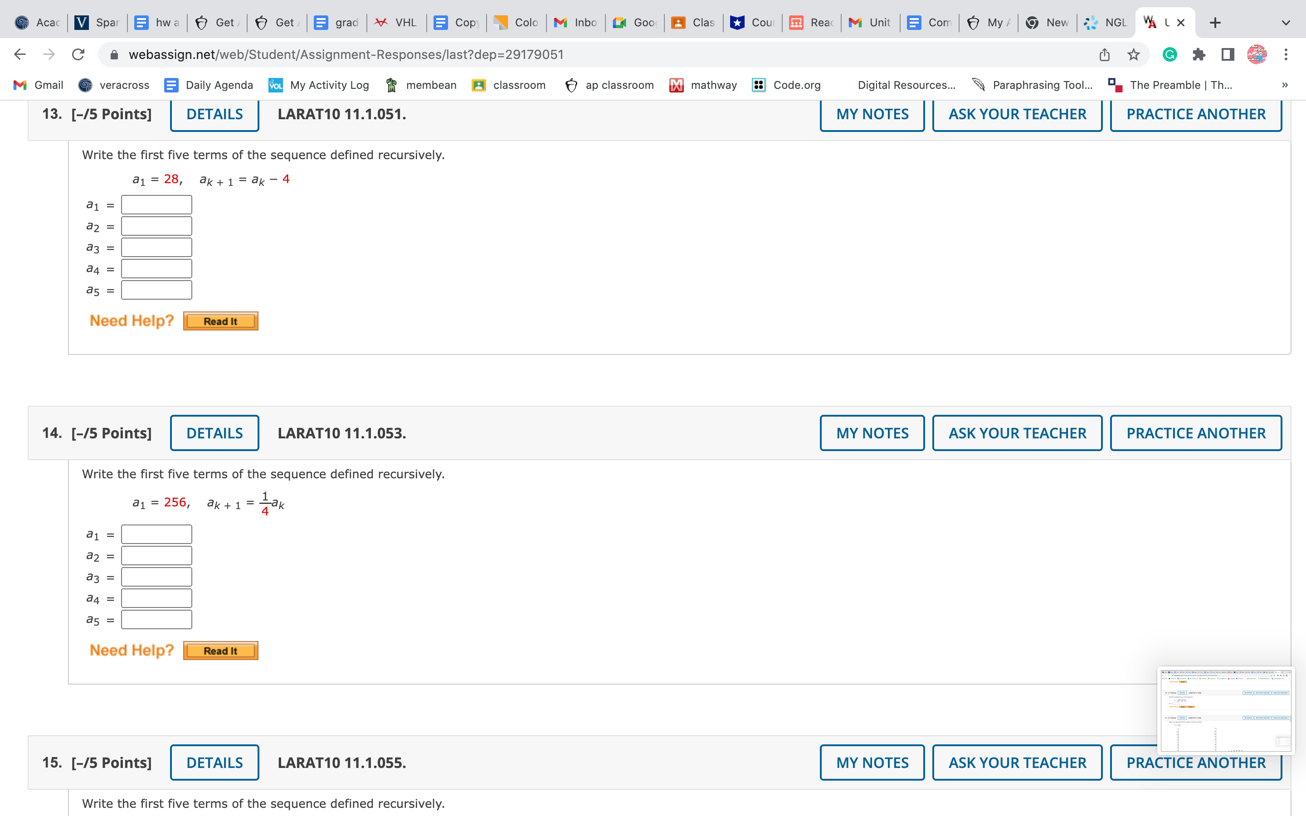Click the Grammarly extension icon

[x=1170, y=54]
